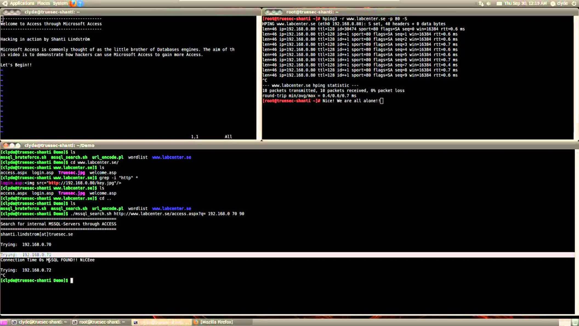Click the Show Desktop icon in the bottom panel
The width and height of the screenshot is (579, 326).
pos(4,322)
